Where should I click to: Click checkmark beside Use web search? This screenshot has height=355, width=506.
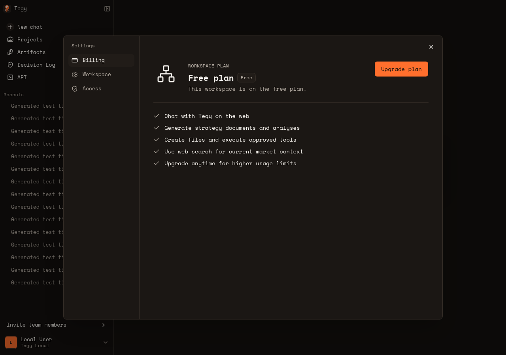point(157,151)
